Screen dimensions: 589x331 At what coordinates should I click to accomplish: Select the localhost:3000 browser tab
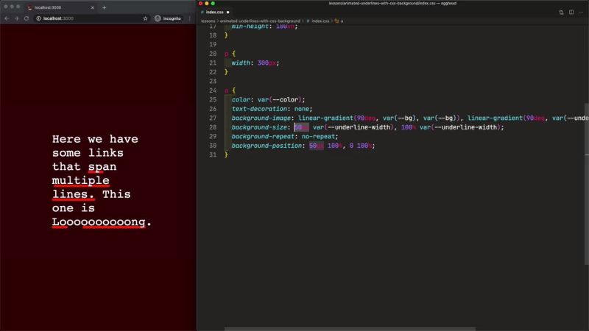[61, 7]
